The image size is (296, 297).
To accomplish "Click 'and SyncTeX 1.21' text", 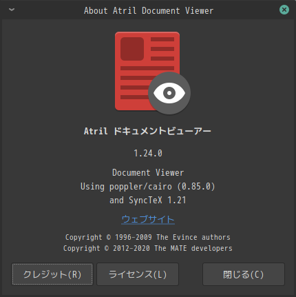I will (x=148, y=201).
